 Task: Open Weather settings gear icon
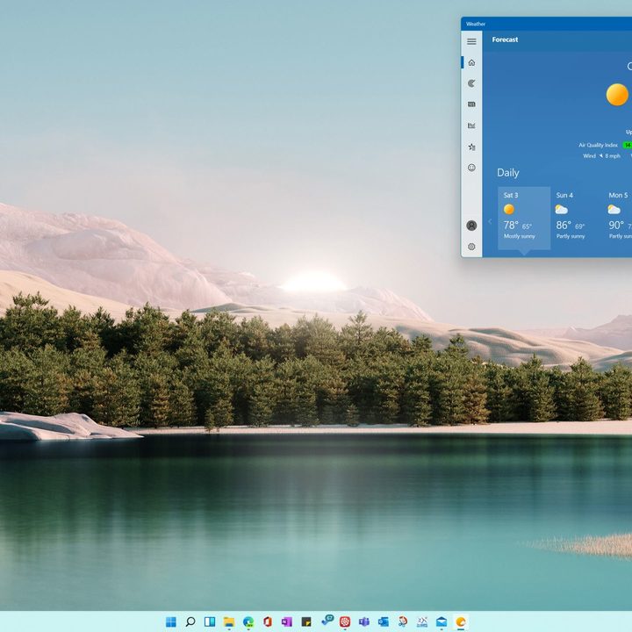[471, 247]
